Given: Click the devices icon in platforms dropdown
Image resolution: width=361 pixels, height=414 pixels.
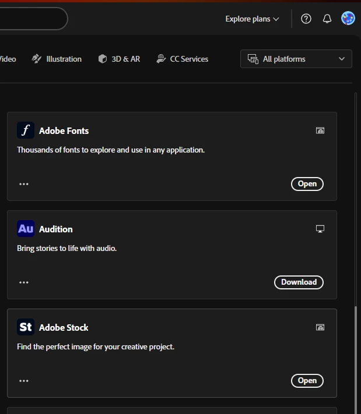Looking at the screenshot, I should (253, 59).
